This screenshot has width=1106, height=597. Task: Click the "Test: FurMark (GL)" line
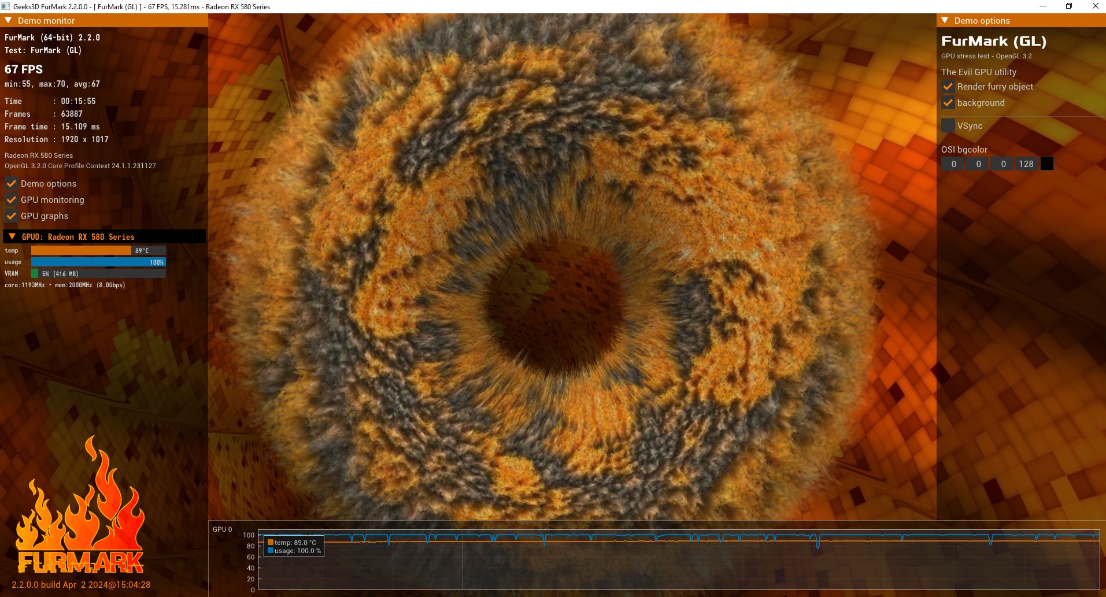43,50
